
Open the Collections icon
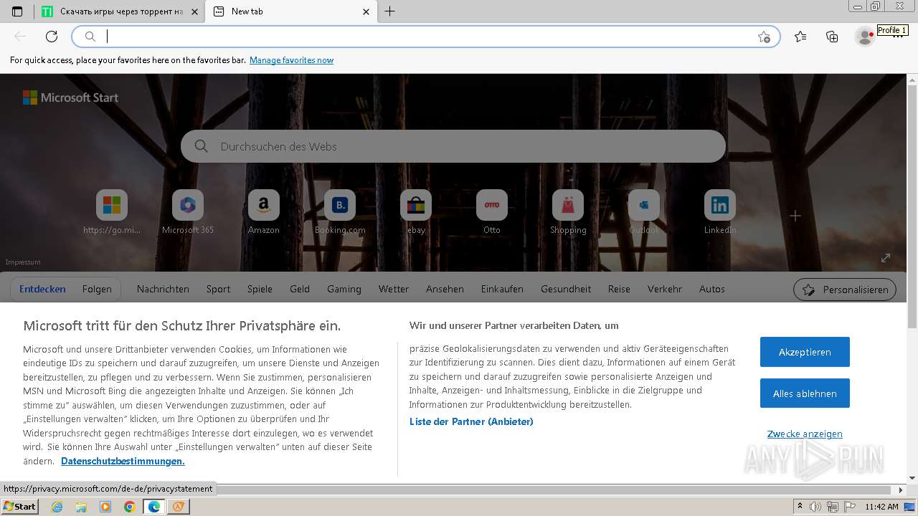click(832, 37)
